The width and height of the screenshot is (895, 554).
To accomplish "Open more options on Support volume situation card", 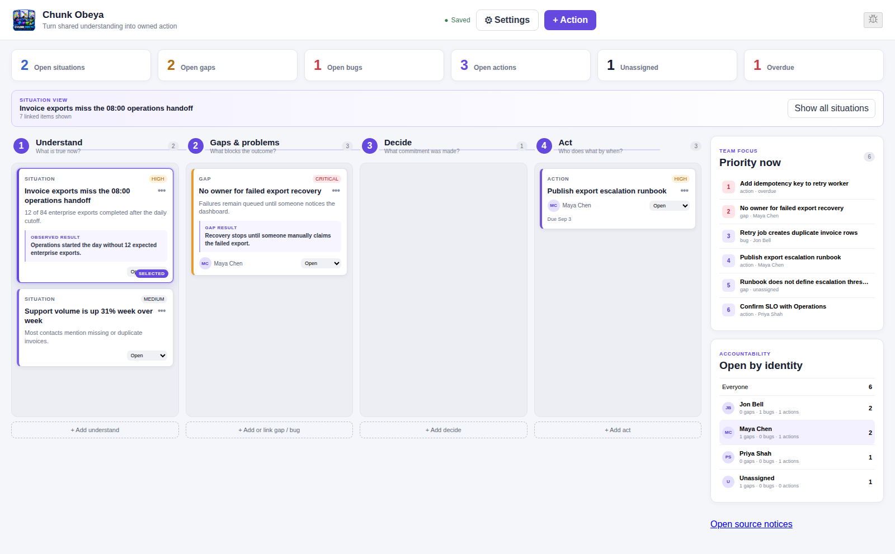I will pyautogui.click(x=162, y=311).
